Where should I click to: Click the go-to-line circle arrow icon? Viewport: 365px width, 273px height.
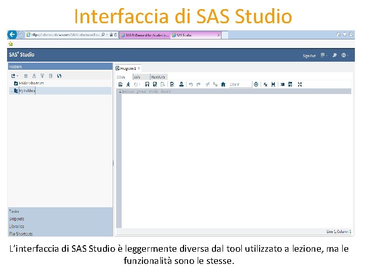point(256,84)
